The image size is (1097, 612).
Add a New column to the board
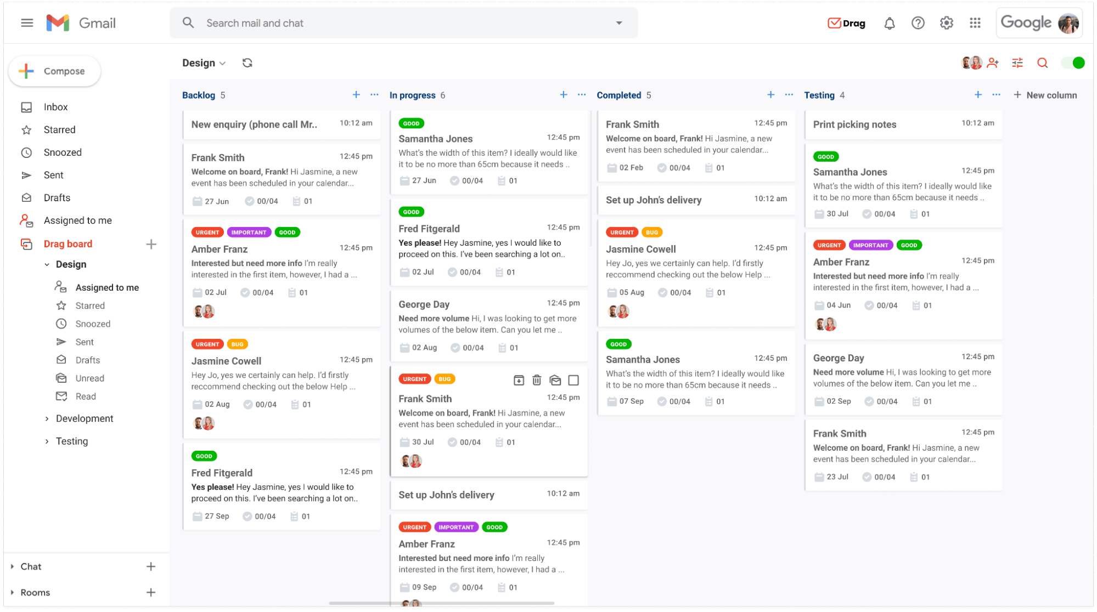pyautogui.click(x=1045, y=94)
